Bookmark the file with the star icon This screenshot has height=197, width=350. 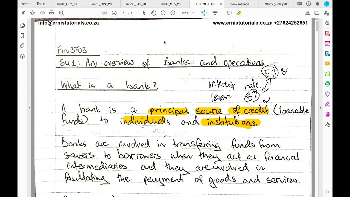[33, 13]
